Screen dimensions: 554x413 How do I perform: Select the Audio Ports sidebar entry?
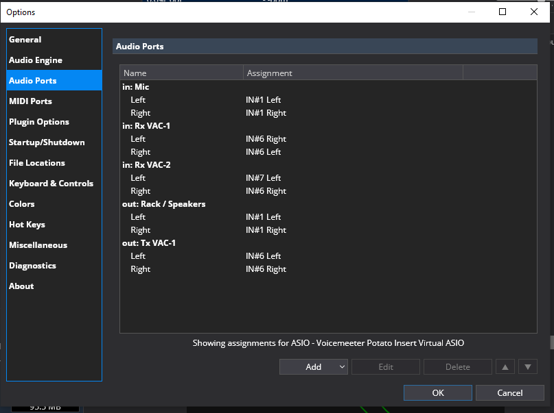click(54, 81)
